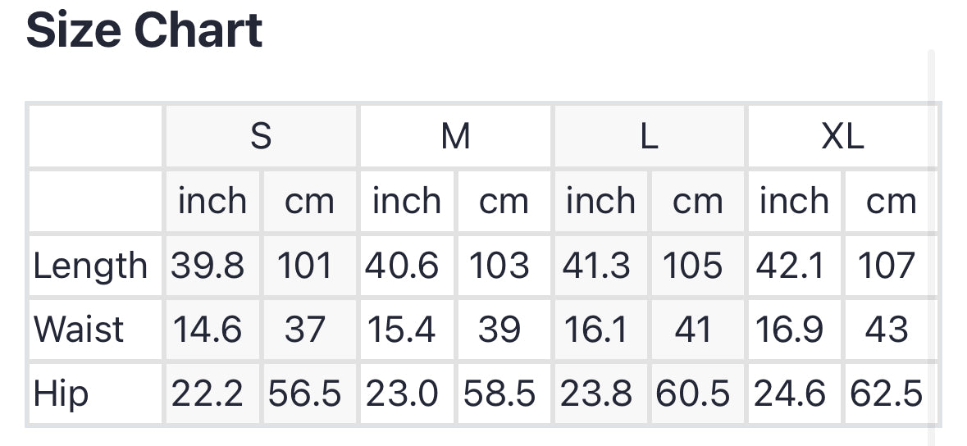Select the L size column header
This screenshot has width=967, height=446.
pos(649,136)
